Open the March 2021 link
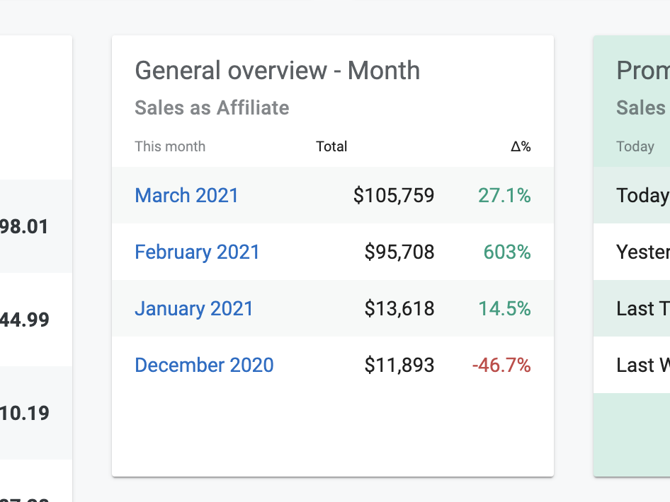670x502 pixels. point(186,195)
